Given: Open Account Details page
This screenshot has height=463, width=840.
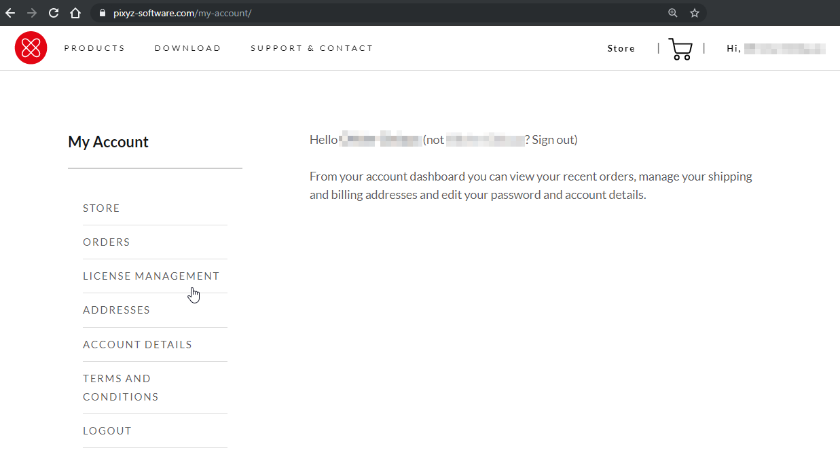Looking at the screenshot, I should pyautogui.click(x=137, y=345).
